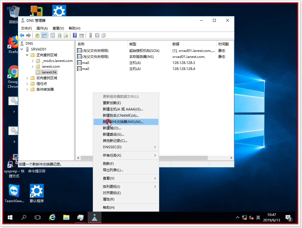
Task: Select the 128.128.128.4 mail record icon
Action: coord(79,69)
